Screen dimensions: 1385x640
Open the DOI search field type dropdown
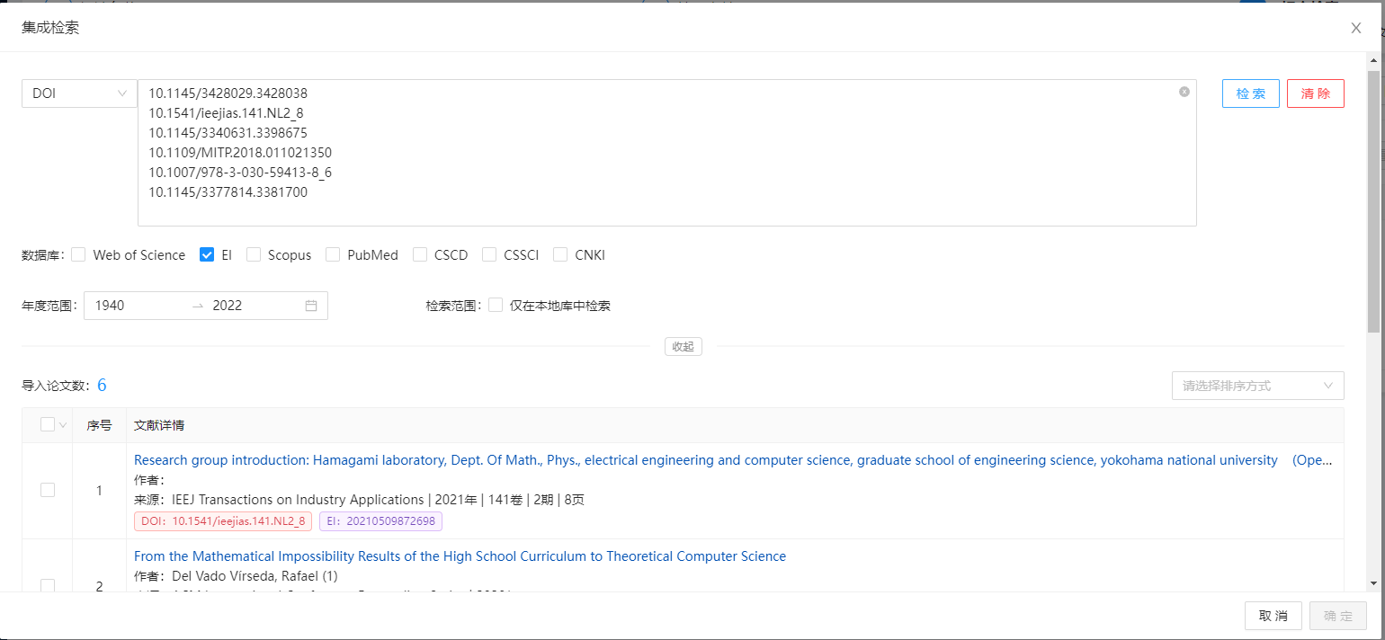(79, 93)
